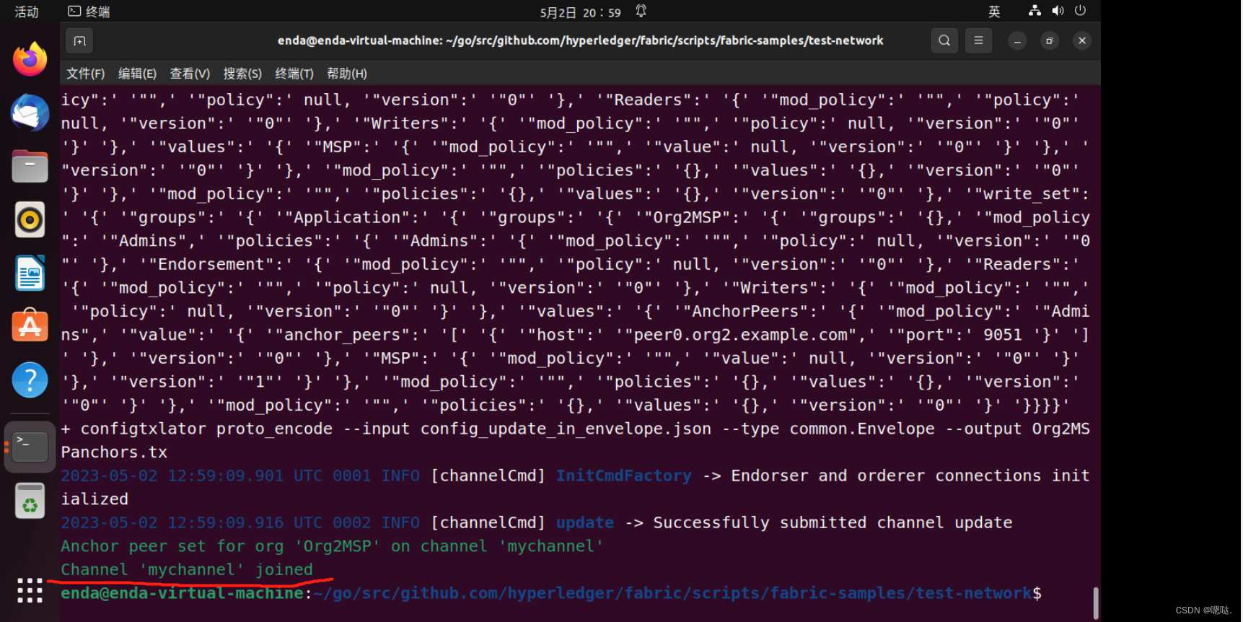
Task: Show applications grid
Action: pos(30,590)
